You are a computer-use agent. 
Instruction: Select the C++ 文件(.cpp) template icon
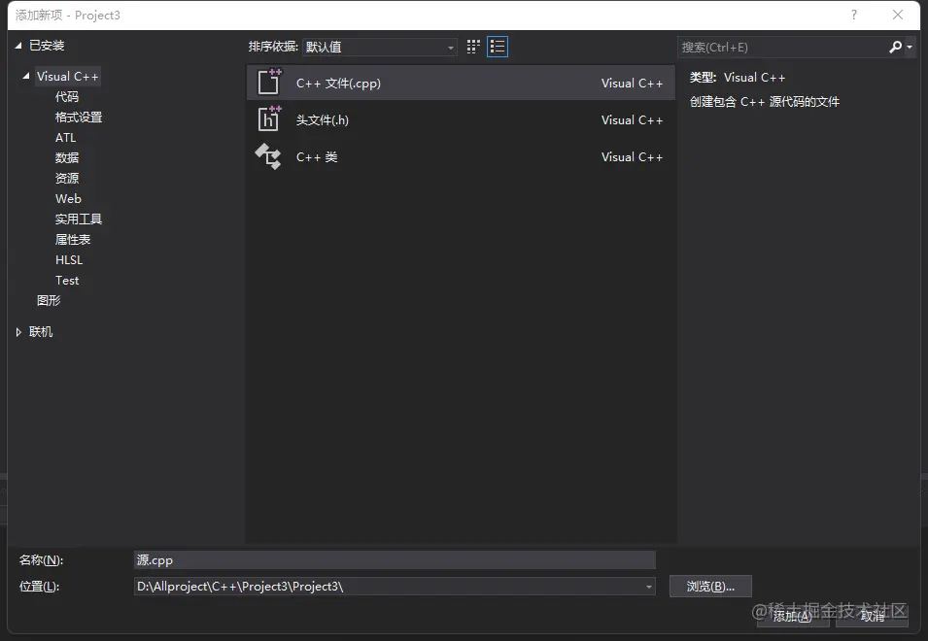pyautogui.click(x=269, y=83)
